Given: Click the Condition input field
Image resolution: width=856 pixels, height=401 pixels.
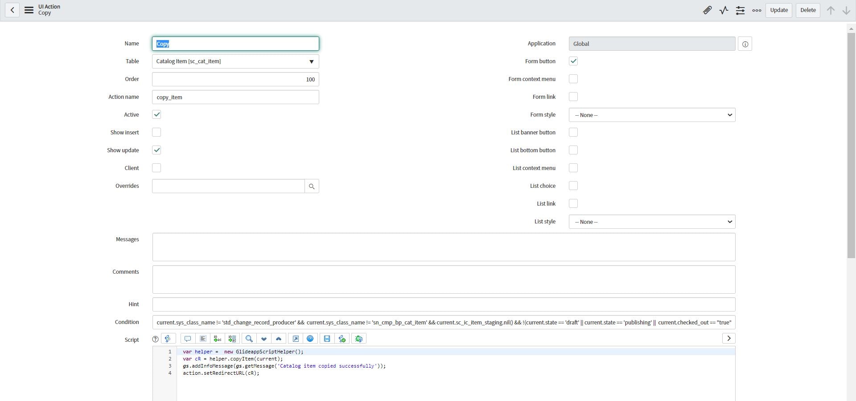Looking at the screenshot, I should 444,322.
